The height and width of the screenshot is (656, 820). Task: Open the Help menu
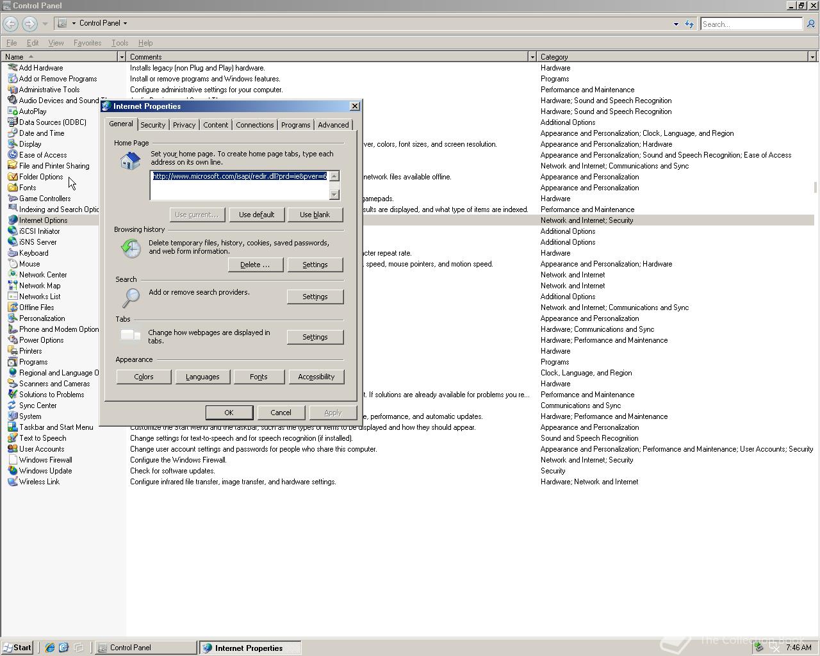145,43
